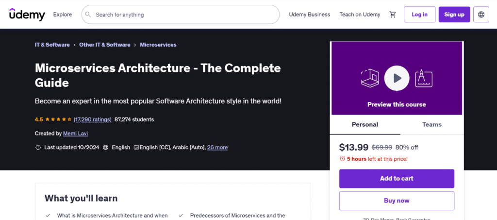Click the Log in button
This screenshot has width=497, height=220.
(x=419, y=15)
